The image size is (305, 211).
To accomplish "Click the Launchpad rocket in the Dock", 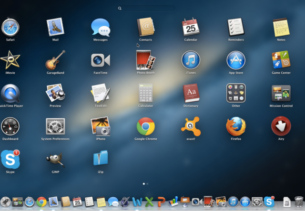I will click(5, 202).
